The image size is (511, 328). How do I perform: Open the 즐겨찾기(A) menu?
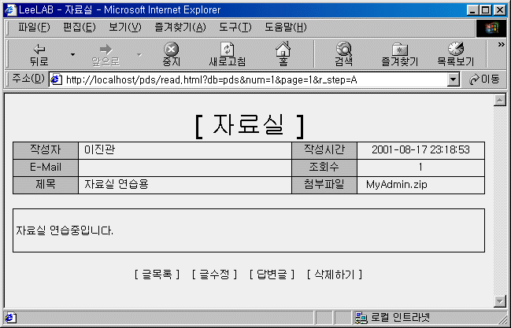tap(181, 28)
